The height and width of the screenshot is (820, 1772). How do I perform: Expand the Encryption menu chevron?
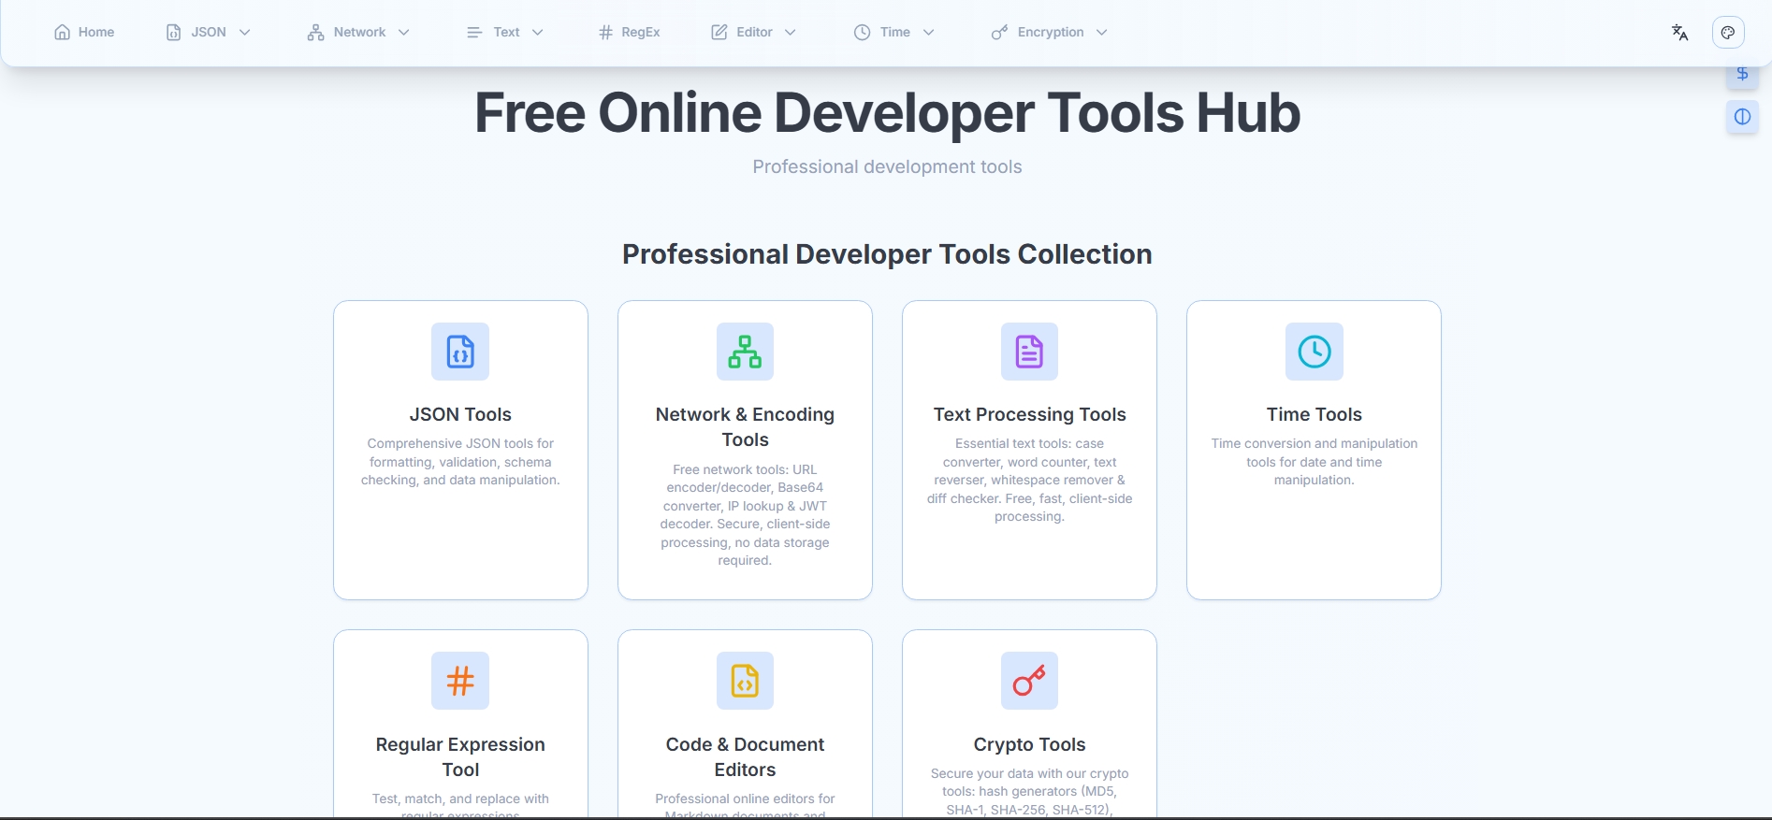point(1102,33)
